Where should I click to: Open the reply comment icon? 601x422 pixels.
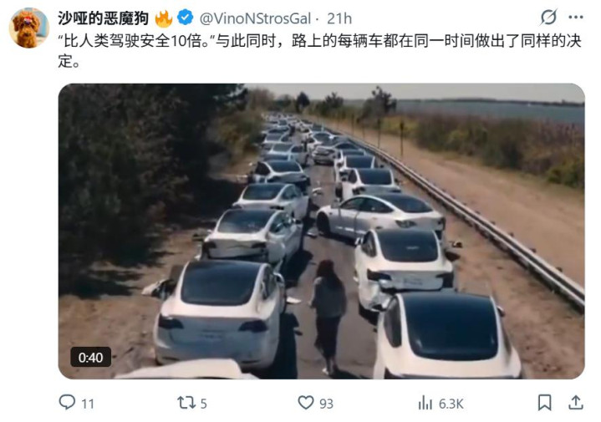click(x=67, y=402)
